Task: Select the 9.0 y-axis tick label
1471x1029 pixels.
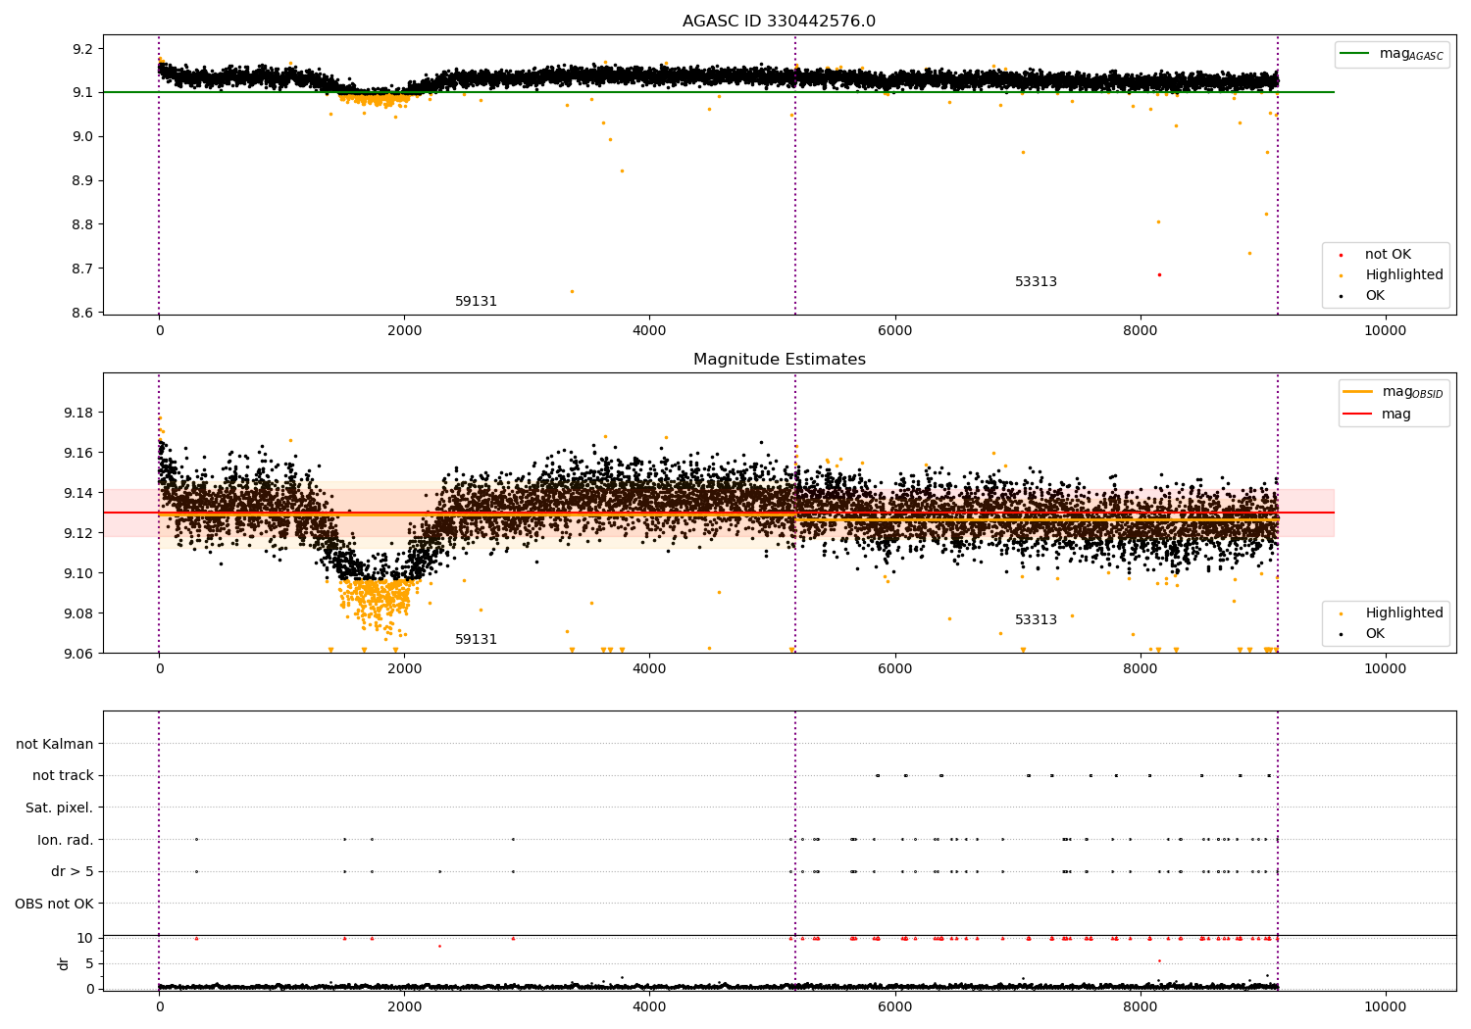Action: [83, 137]
